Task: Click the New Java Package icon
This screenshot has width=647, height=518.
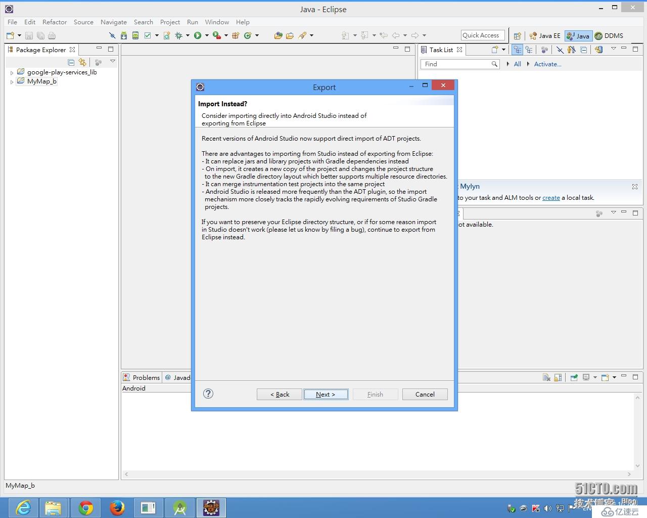Action: pos(236,35)
